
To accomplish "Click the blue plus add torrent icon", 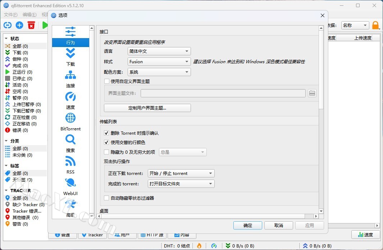I will [19, 25].
